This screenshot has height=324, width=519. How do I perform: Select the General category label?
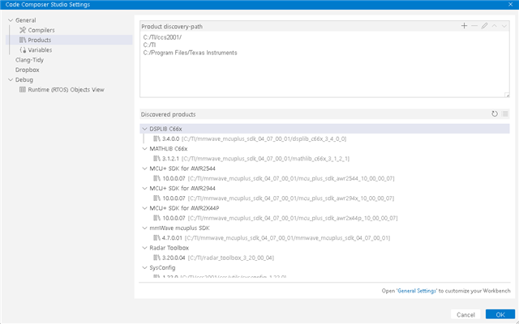pyautogui.click(x=25, y=20)
